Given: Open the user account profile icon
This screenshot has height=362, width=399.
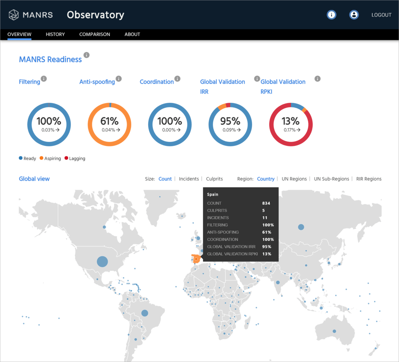Looking at the screenshot, I should tap(354, 15).
